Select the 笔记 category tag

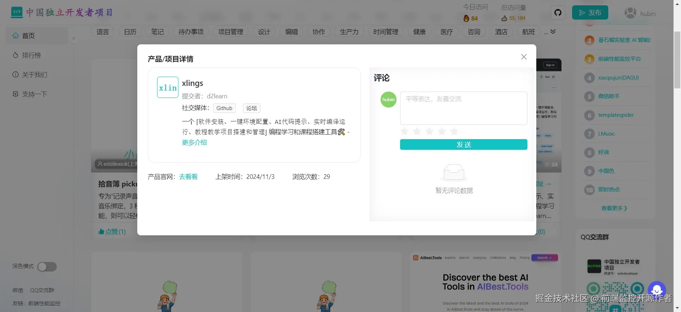click(x=157, y=32)
